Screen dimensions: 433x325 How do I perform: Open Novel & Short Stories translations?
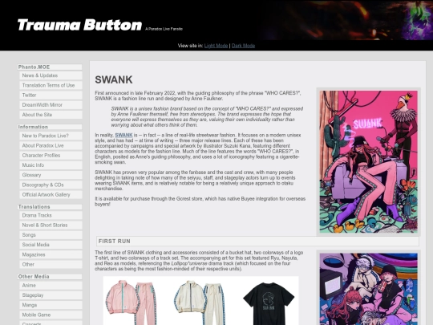51,225
